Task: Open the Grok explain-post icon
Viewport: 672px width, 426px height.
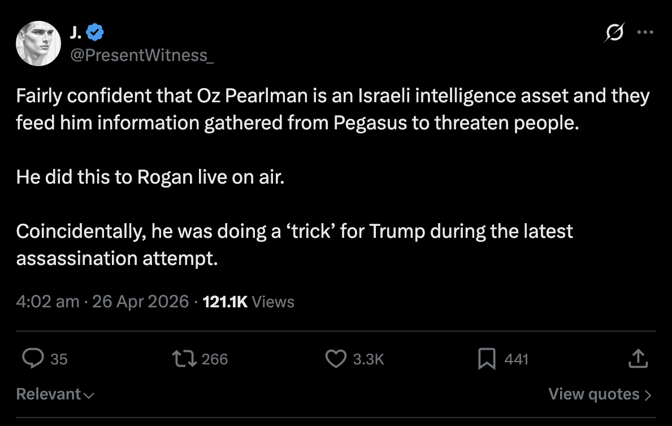Action: point(614,34)
